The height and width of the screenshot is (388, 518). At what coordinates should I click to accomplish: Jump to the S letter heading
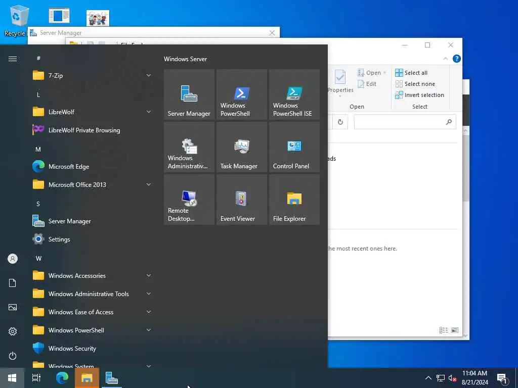coord(38,204)
